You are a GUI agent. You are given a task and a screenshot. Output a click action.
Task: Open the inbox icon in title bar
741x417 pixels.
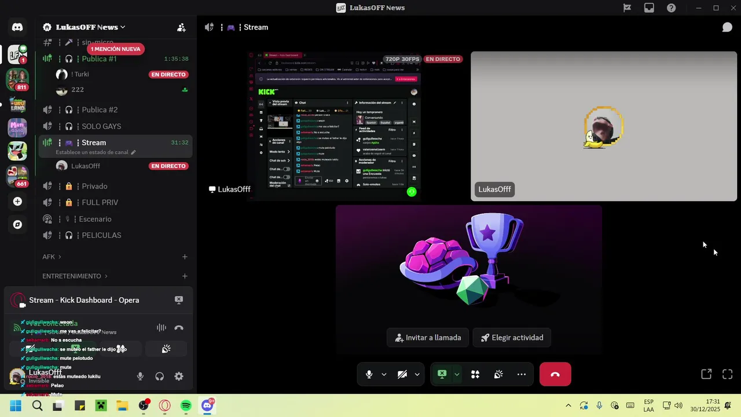click(649, 8)
